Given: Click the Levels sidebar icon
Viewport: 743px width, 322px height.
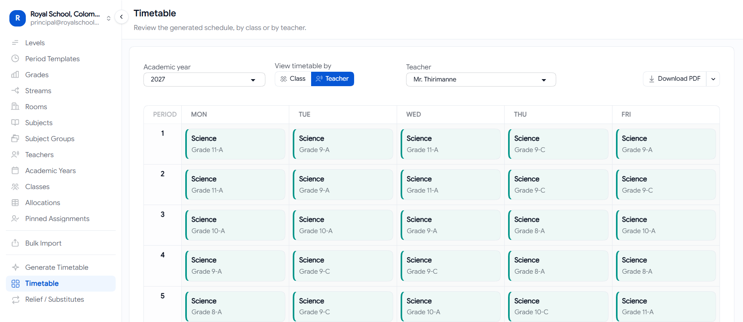Looking at the screenshot, I should tap(15, 42).
